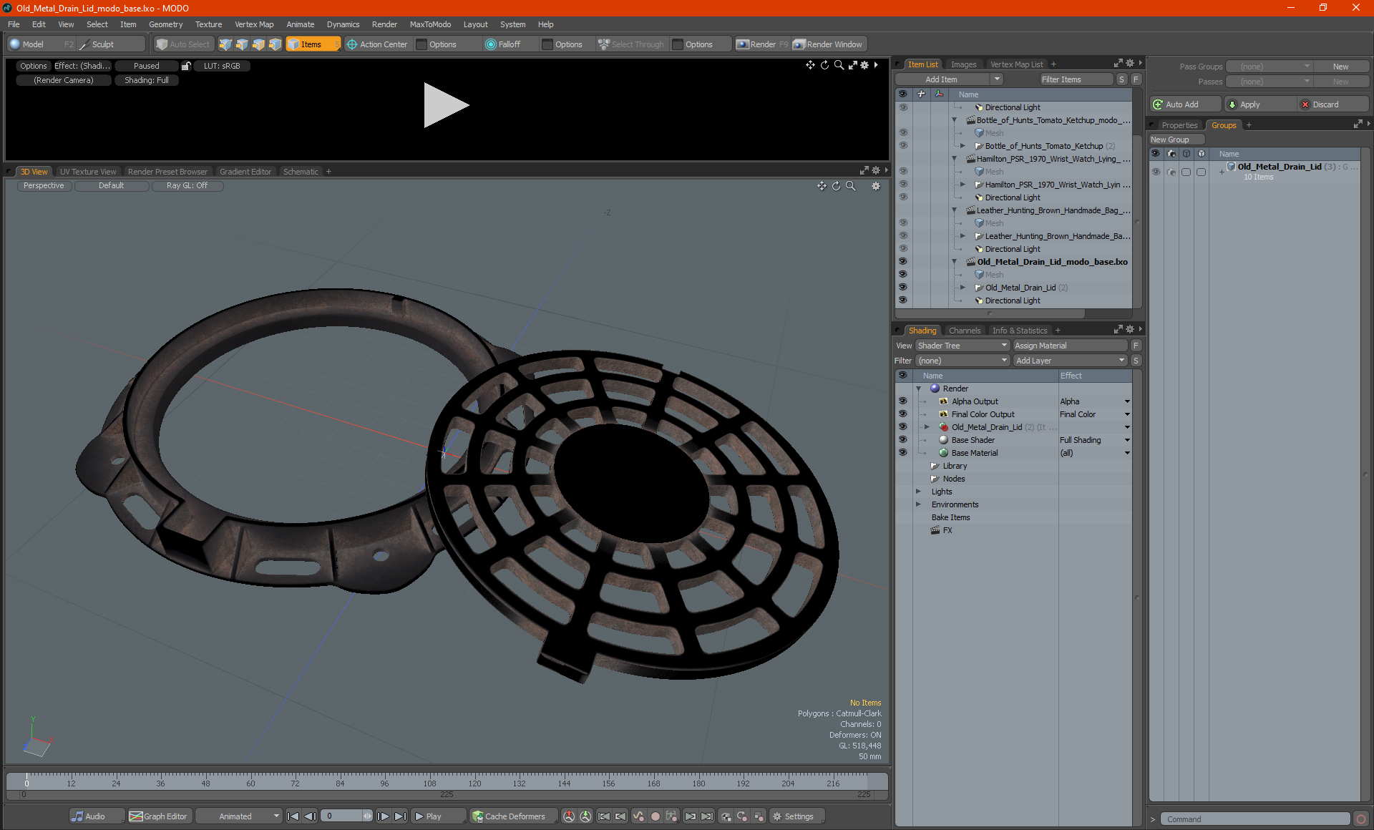1374x830 pixels.
Task: Click timeline marker at frame 120
Action: pyautogui.click(x=474, y=783)
